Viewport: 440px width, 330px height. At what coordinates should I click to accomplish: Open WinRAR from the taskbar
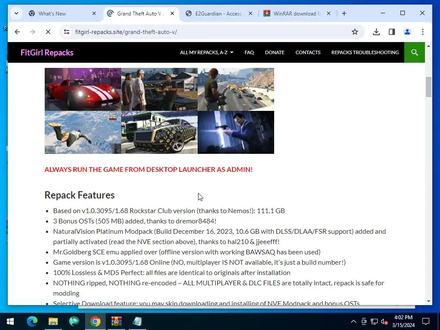pyautogui.click(x=116, y=321)
